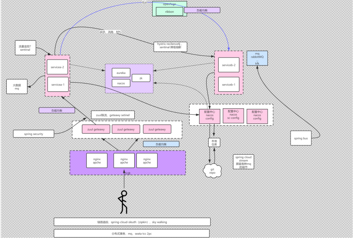Select the dashed serviceb container boundary

point(229,51)
